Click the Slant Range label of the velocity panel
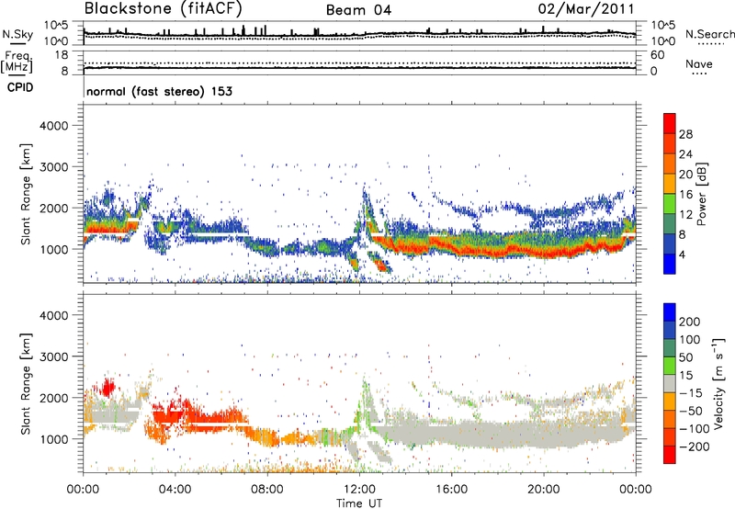Screen dimensions: 735x509 point(26,384)
